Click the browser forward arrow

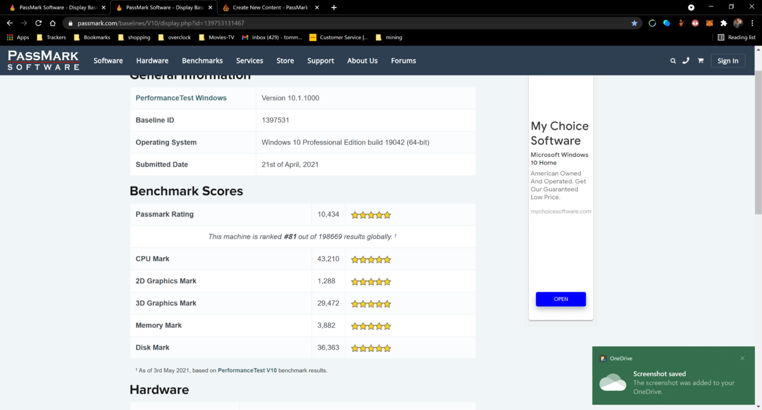(x=24, y=23)
